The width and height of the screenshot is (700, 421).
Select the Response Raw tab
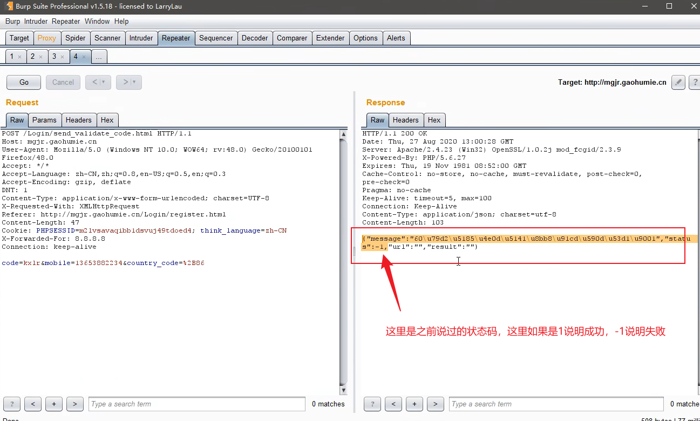click(378, 120)
